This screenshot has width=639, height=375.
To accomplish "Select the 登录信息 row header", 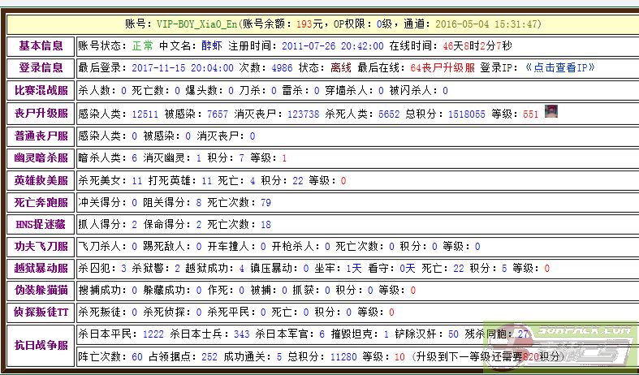I will pos(41,67).
